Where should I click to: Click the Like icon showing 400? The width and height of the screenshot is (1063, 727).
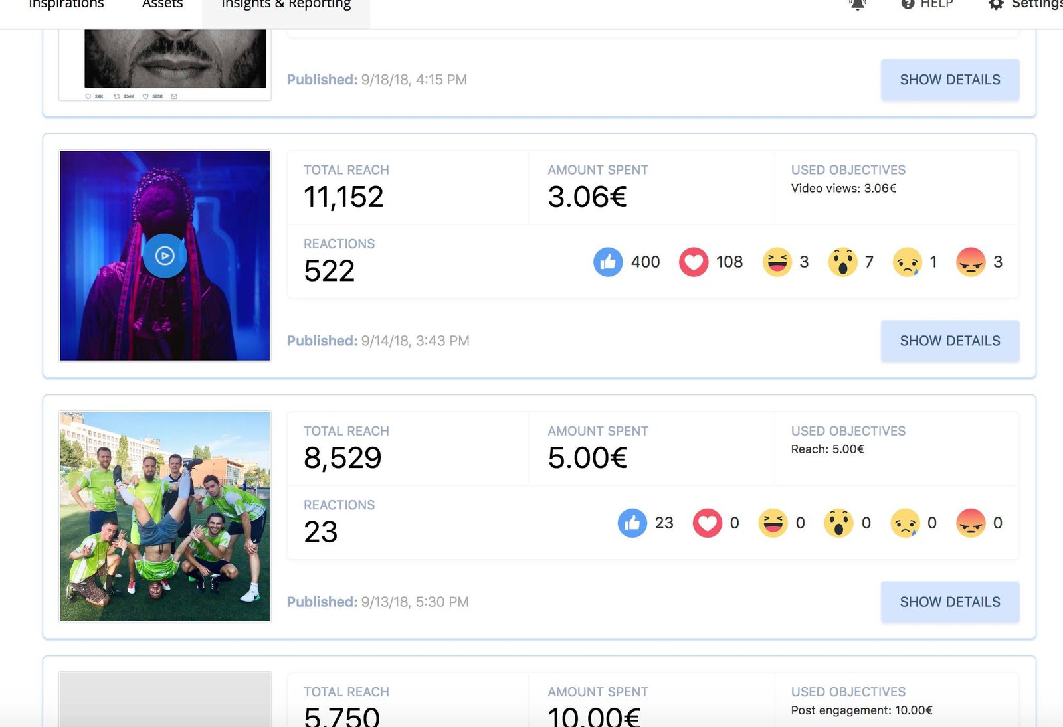tap(608, 262)
